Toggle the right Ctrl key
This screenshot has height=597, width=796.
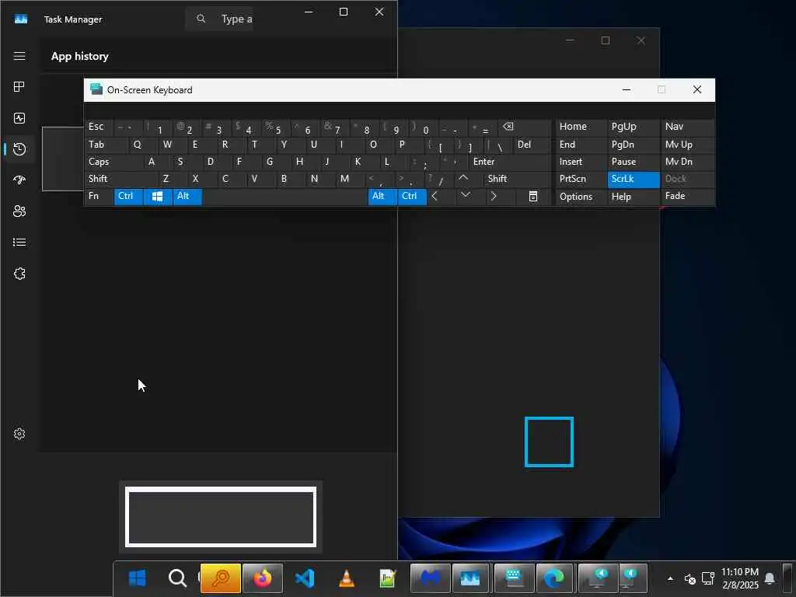tap(412, 197)
